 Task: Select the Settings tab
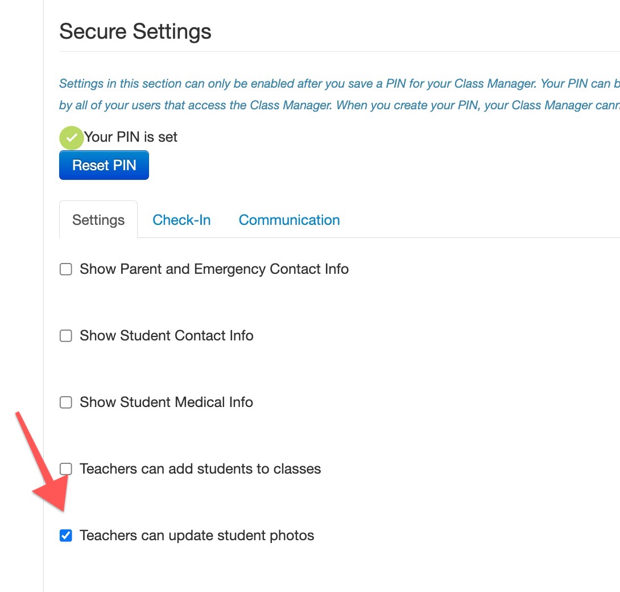click(x=98, y=220)
